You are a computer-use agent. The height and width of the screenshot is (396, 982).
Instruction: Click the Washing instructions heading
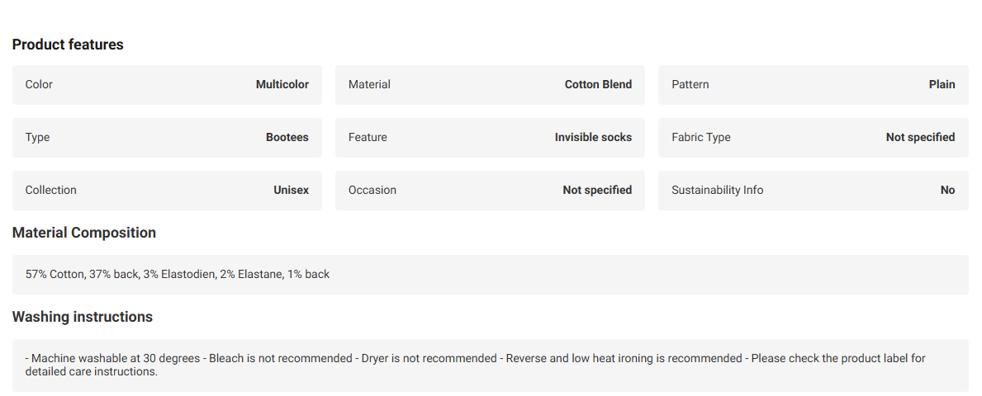click(82, 317)
